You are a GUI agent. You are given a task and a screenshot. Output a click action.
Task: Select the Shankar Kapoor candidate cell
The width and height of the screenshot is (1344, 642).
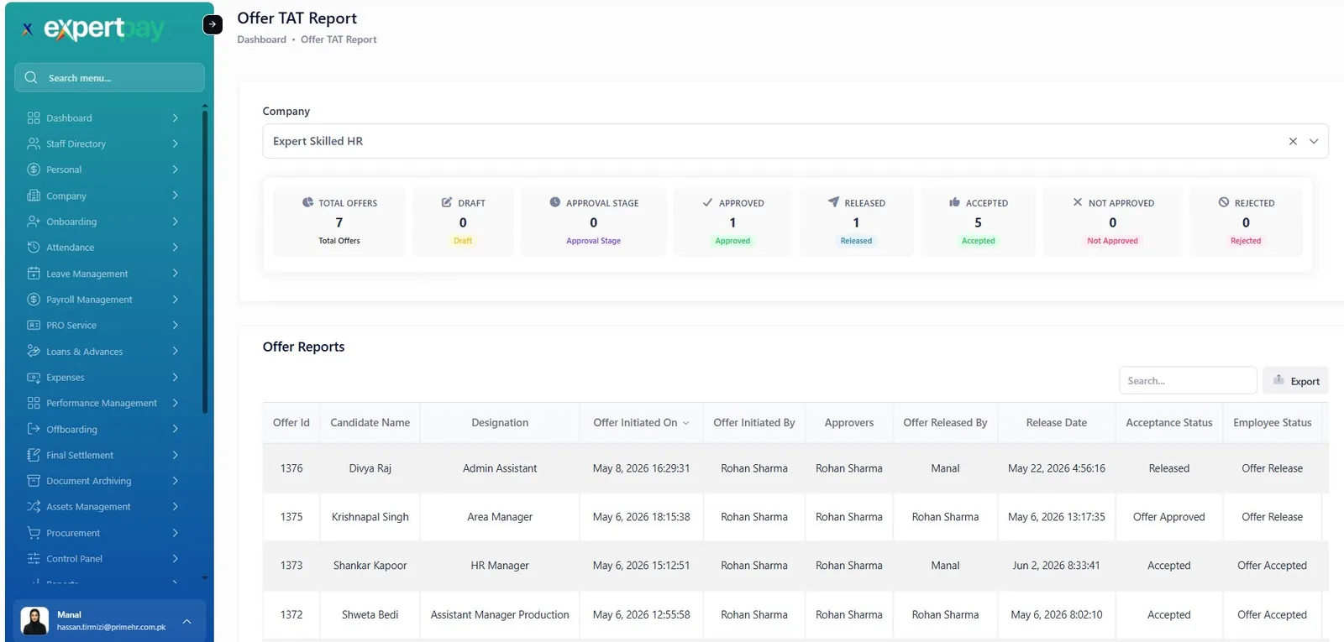(x=370, y=566)
